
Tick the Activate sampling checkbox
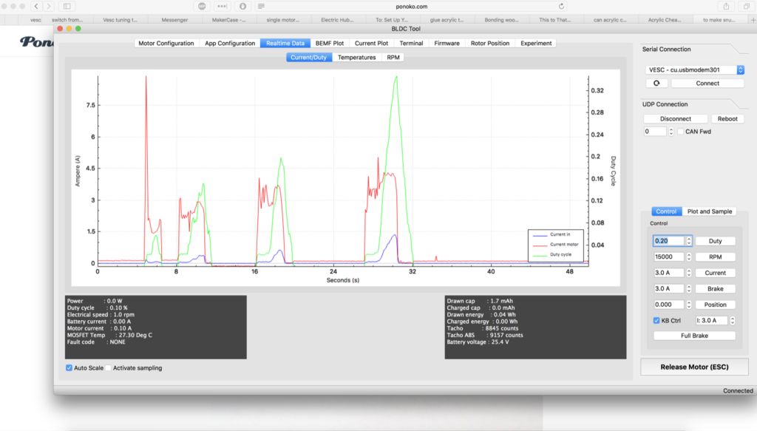point(108,367)
